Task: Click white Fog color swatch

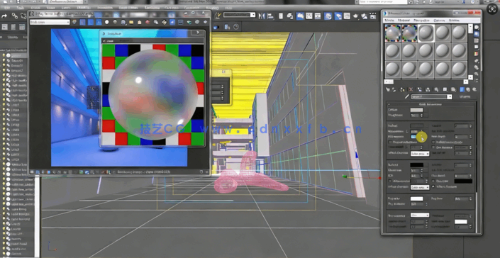Action: coord(416,198)
